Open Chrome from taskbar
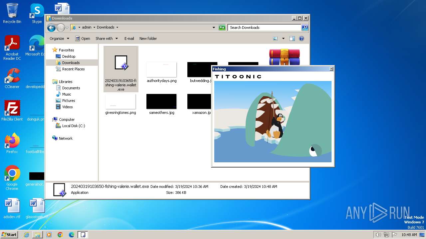The height and width of the screenshot is (239, 426). pyautogui.click(x=60, y=235)
